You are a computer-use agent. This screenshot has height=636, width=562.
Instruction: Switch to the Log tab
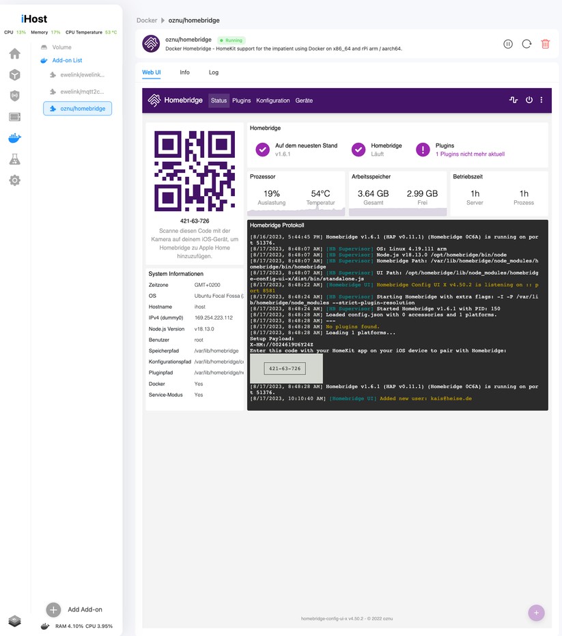213,71
